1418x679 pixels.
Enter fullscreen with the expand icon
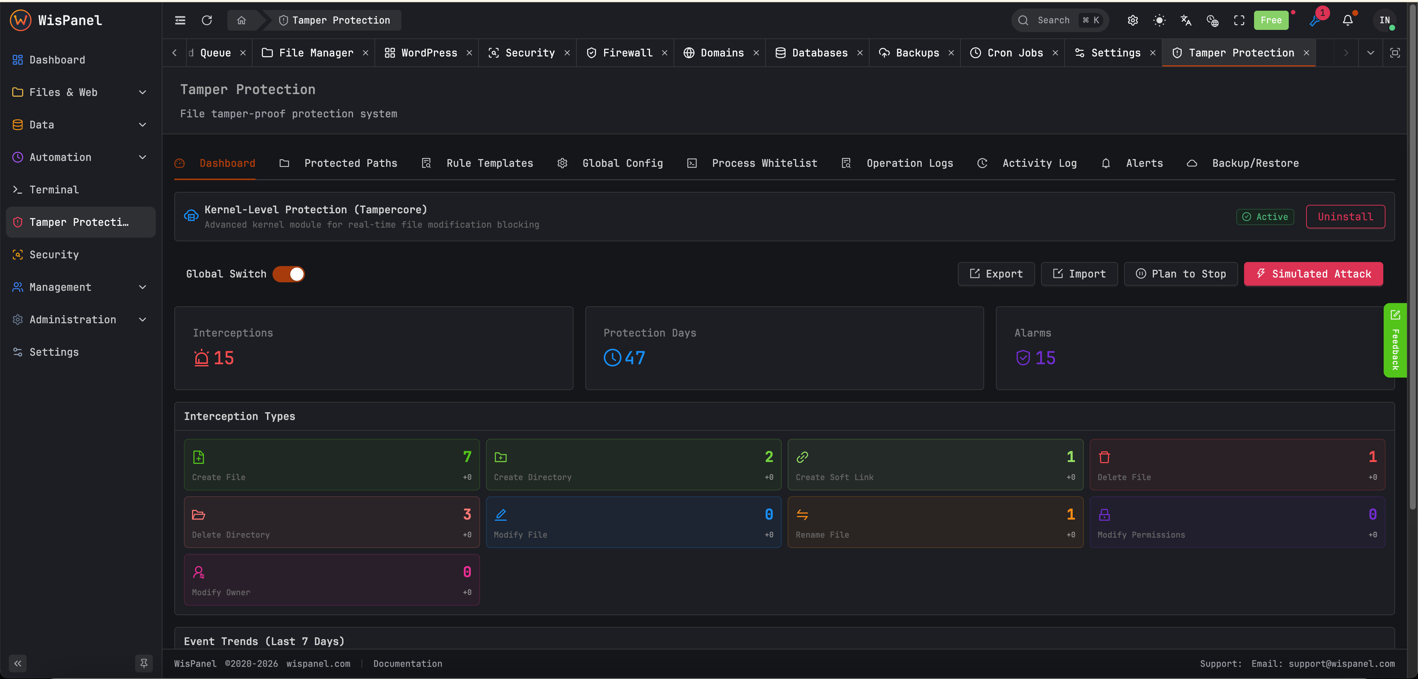coord(1239,20)
